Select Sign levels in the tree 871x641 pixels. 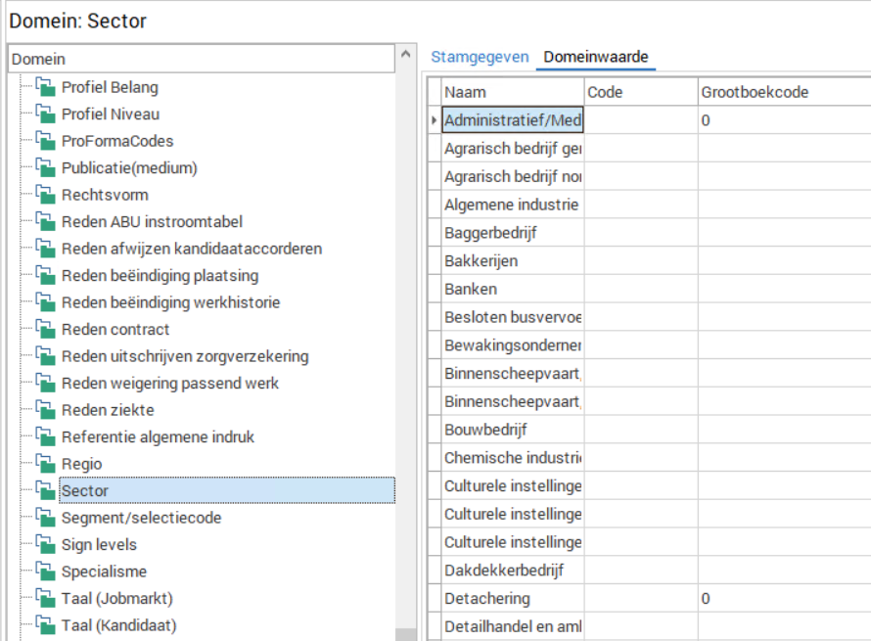click(x=99, y=545)
